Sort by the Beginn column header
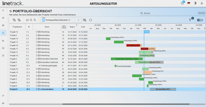The width and height of the screenshot is (206, 107). click(72, 27)
